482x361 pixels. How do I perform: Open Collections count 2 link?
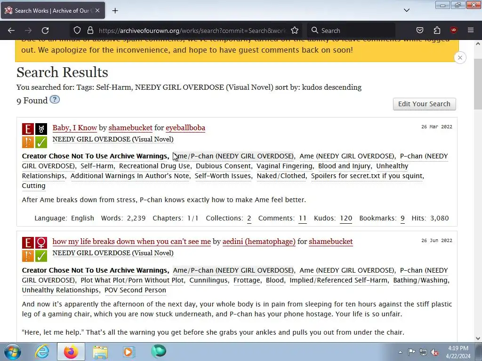coord(249,218)
